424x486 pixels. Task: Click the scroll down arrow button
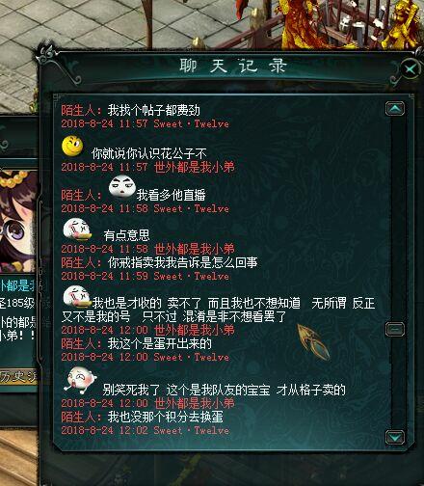395,437
